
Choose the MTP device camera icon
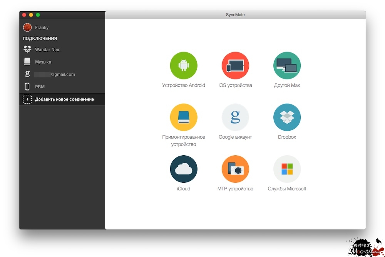pyautogui.click(x=235, y=169)
